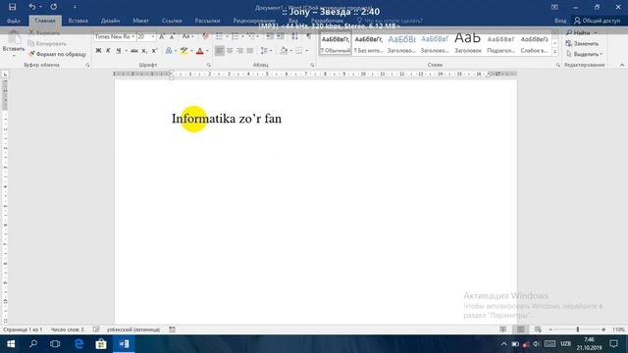Open the Times New Roman font dropdown
Viewport: 628px width, 353px height.
[133, 37]
